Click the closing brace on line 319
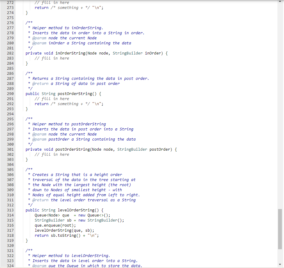The height and width of the screenshot is (268, 284). tap(26, 240)
